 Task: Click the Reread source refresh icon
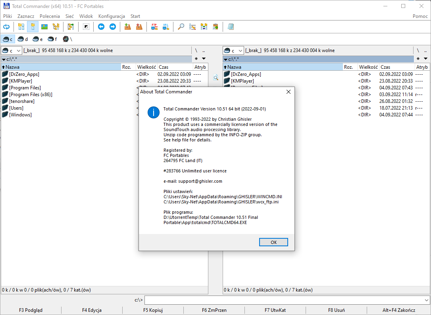(6, 27)
